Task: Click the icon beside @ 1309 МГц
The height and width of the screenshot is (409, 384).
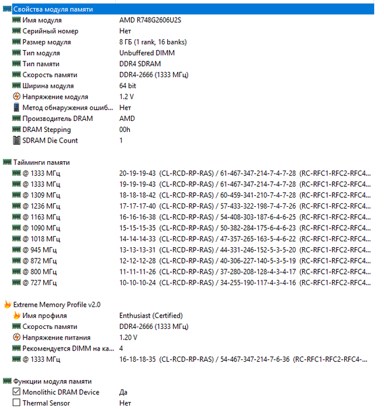Action: click(16, 195)
